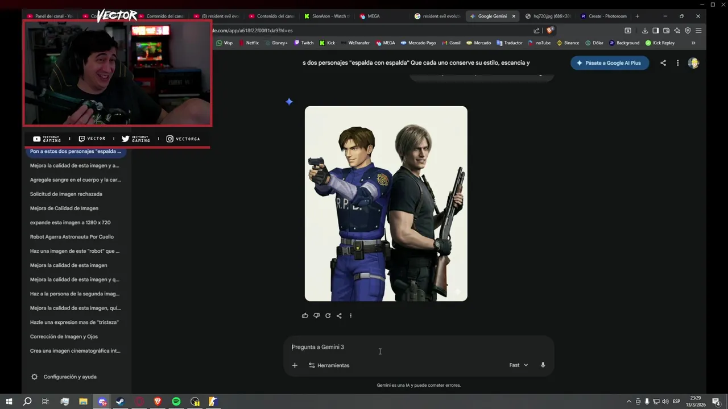This screenshot has width=728, height=409.
Task: Open the Brave VPN shield icon
Action: pos(688,31)
